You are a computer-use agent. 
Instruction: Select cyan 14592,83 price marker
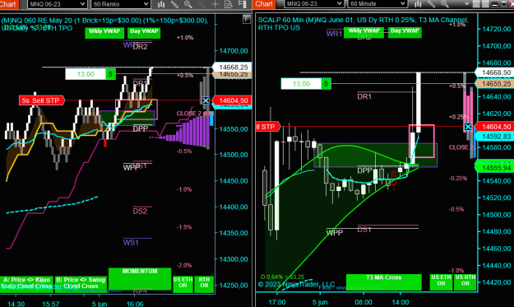click(494, 137)
